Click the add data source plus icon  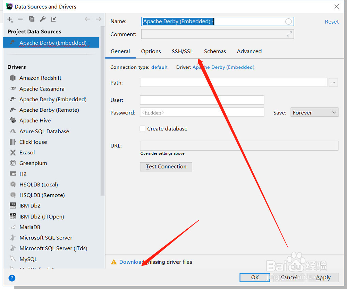coord(10,19)
